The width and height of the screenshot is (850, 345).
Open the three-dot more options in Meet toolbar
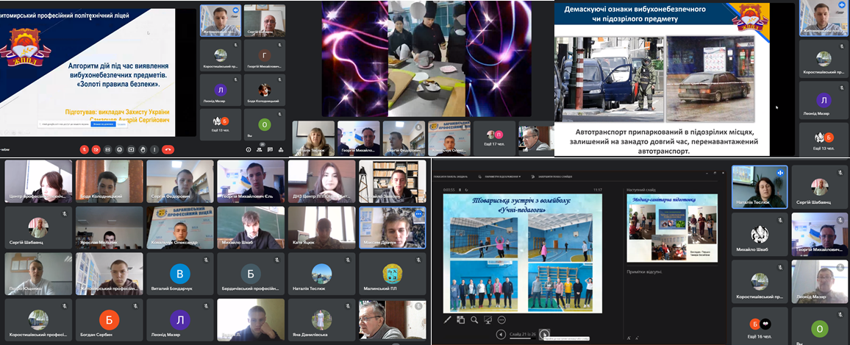[155, 149]
